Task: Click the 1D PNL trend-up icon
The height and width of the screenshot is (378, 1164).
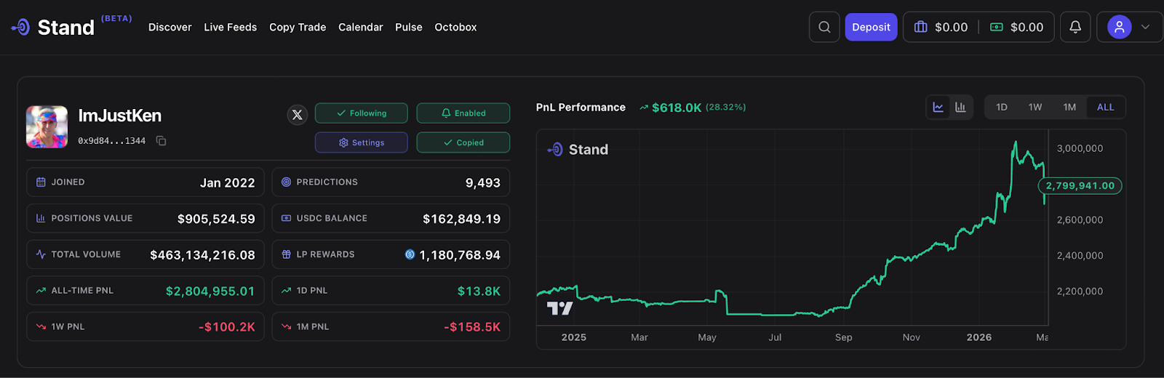Action: [286, 291]
